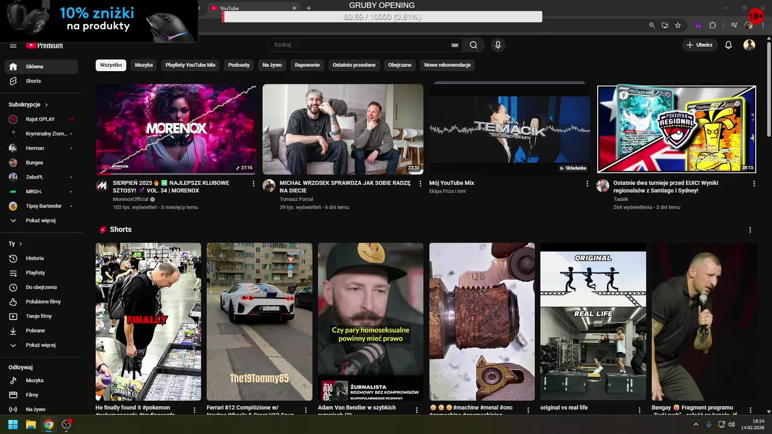Image resolution: width=772 pixels, height=434 pixels.
Task: Open Historia in sidebar
Action: (x=42, y=259)
